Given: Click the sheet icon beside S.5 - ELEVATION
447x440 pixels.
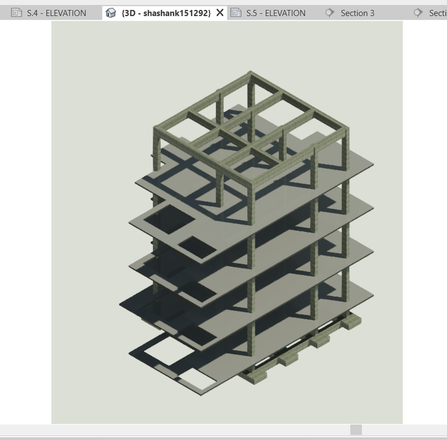Looking at the screenshot, I should click(236, 12).
